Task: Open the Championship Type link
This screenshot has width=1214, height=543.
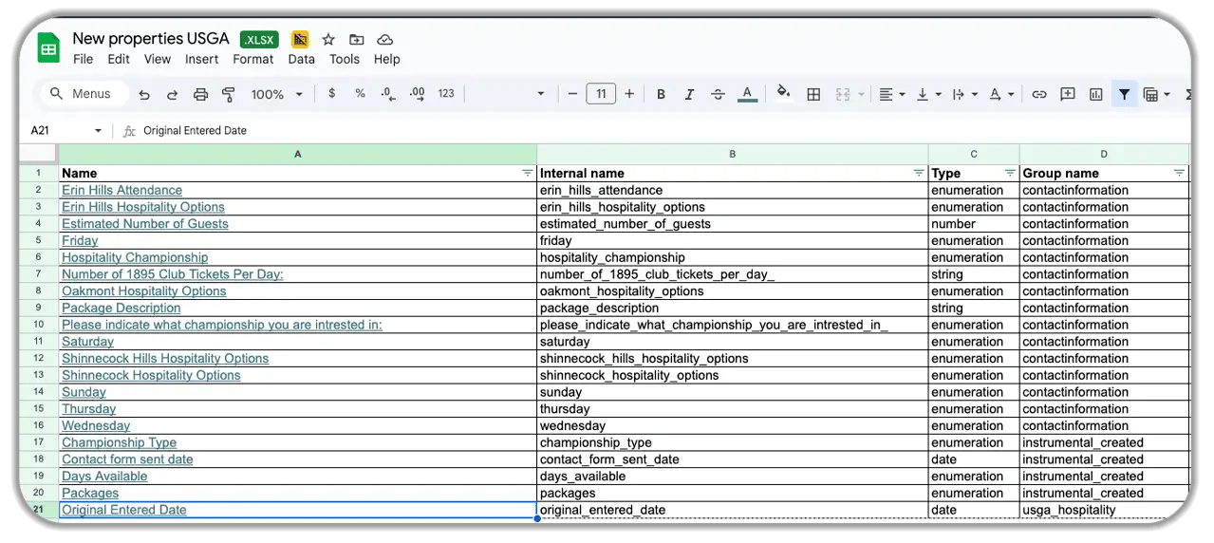Action: click(120, 443)
